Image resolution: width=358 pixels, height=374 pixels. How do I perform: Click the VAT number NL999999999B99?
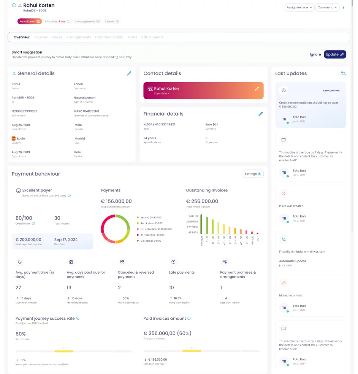(x=24, y=111)
